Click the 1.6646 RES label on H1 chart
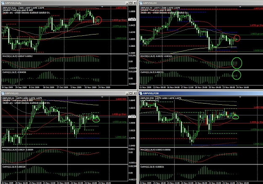Viewport: 263px width, 184px height. coord(121,99)
